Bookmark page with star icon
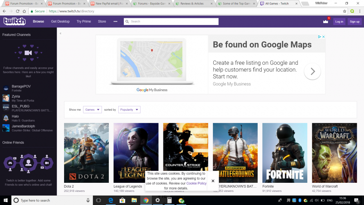Screen dimensions: 364x205 (344, 11)
